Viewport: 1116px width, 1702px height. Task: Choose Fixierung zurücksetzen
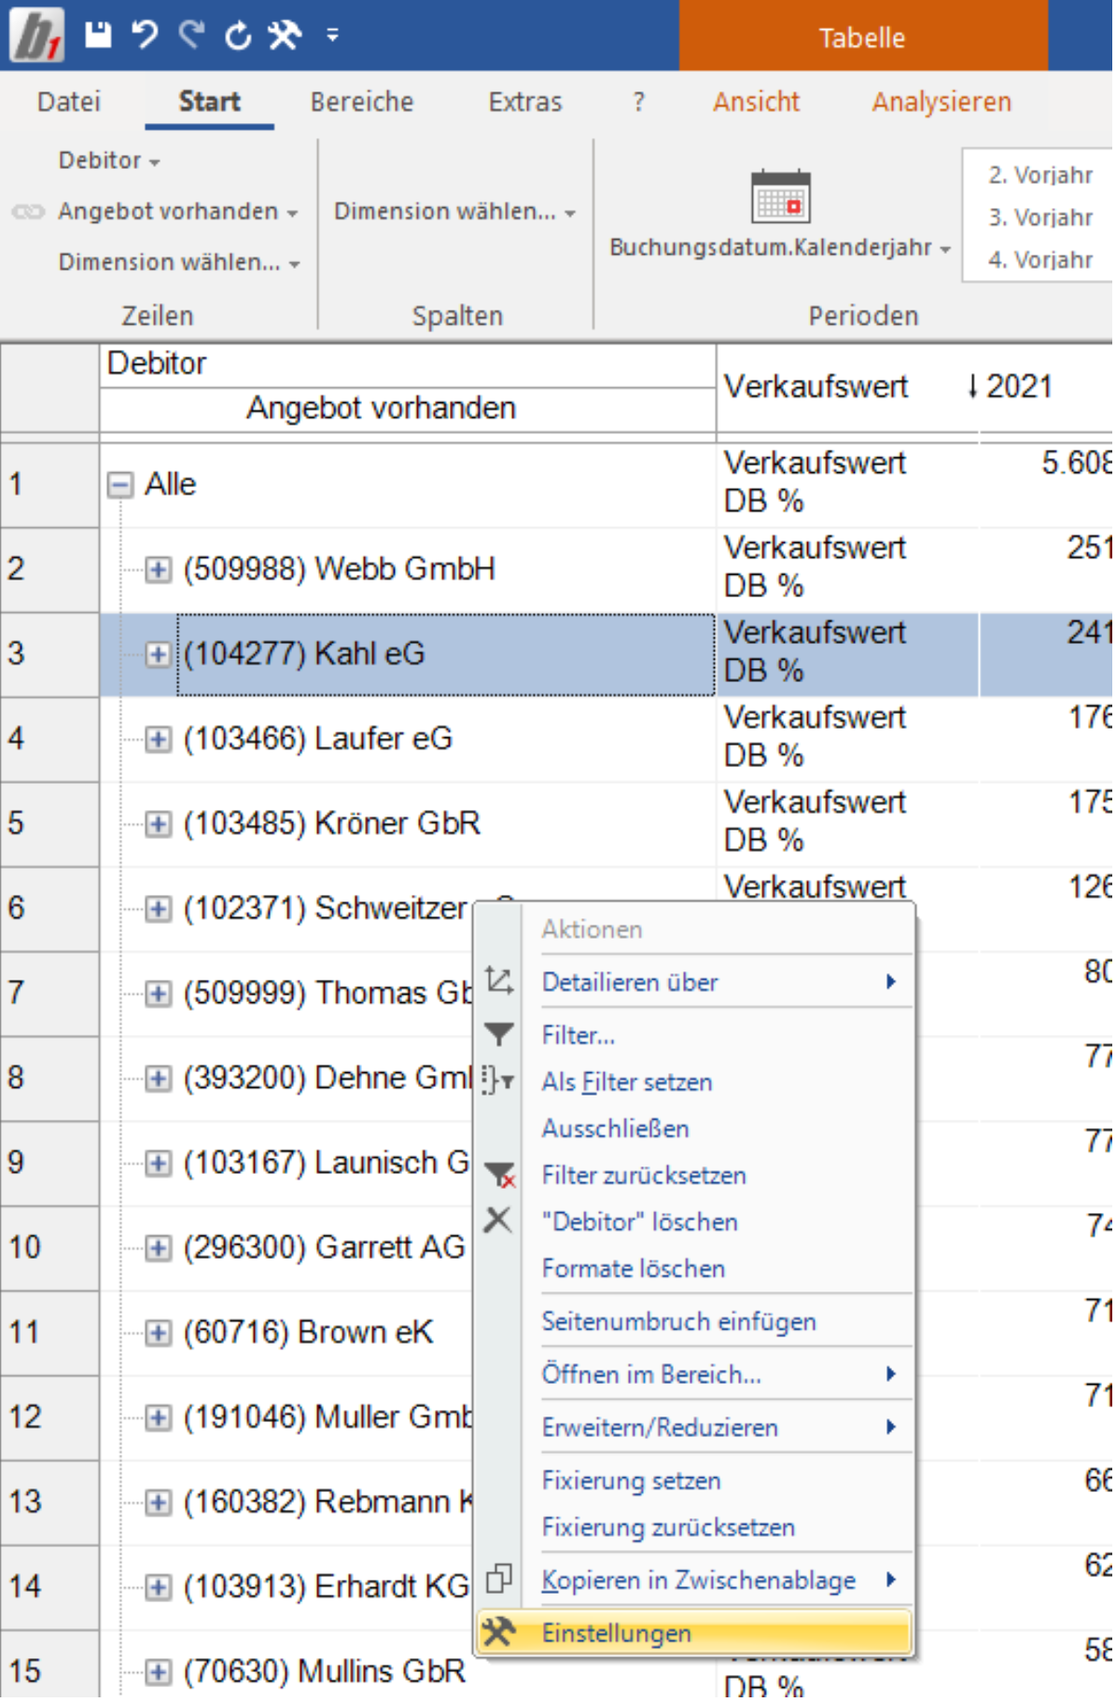[x=694, y=1528]
